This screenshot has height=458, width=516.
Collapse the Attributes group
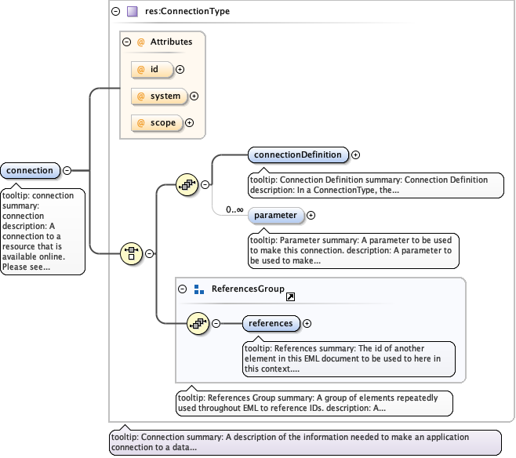point(127,42)
